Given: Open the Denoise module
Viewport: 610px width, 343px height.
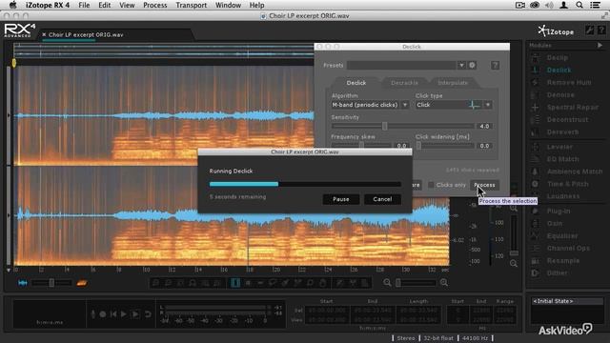Looking at the screenshot, I should click(560, 95).
